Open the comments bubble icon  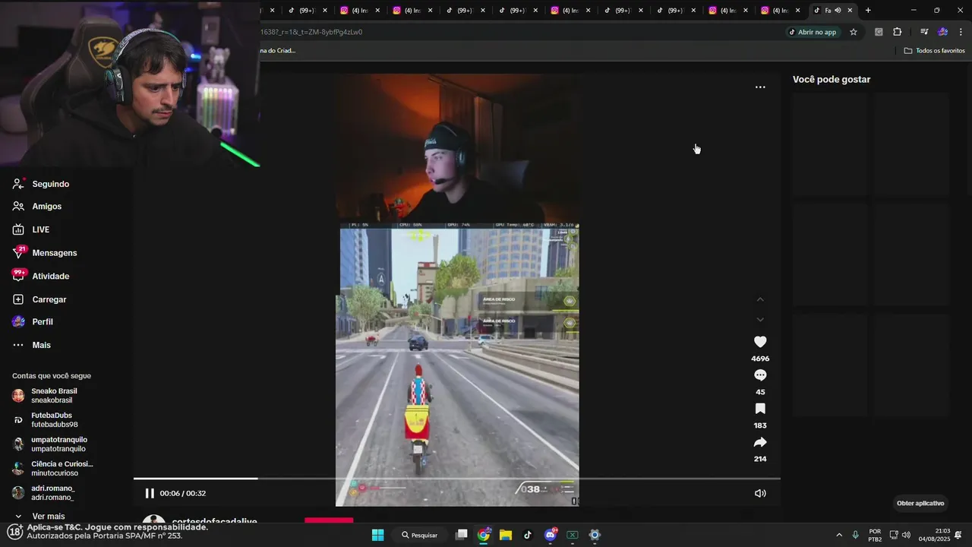click(x=760, y=375)
